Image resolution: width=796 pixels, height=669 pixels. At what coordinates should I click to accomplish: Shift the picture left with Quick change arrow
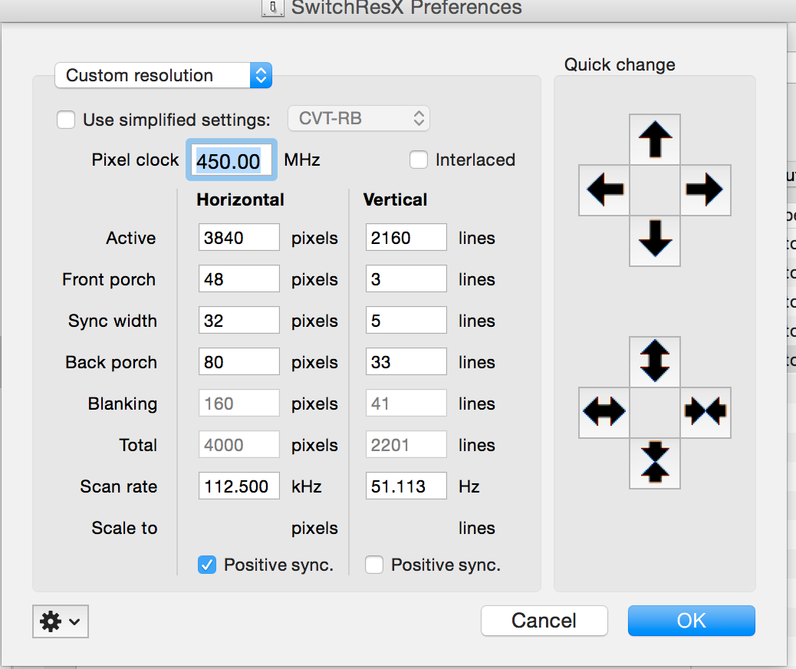(604, 190)
